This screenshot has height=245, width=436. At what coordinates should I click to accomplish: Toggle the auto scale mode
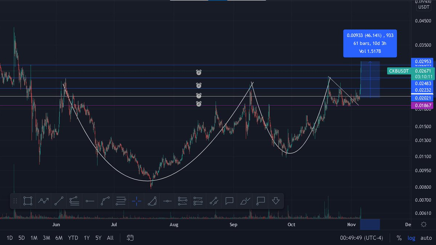pyautogui.click(x=426, y=238)
